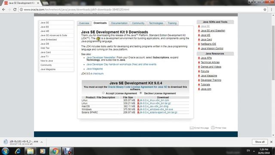The width and height of the screenshot is (275, 155).
Task: Open the JDK 9.0.4 checksum link
Action: [x=98, y=74]
